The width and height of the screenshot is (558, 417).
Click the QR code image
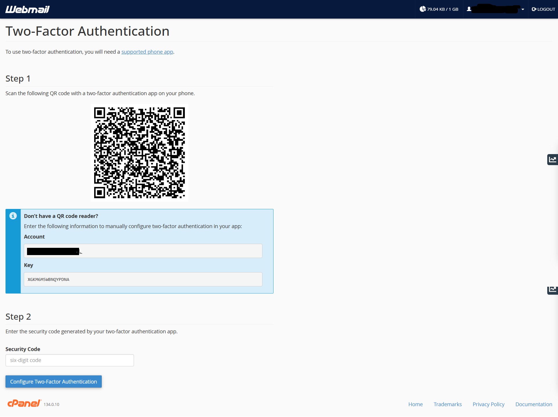(x=139, y=153)
